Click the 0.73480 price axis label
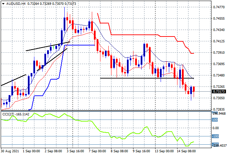Image resolution: width=227 pixels, height=155 pixels. [219, 75]
